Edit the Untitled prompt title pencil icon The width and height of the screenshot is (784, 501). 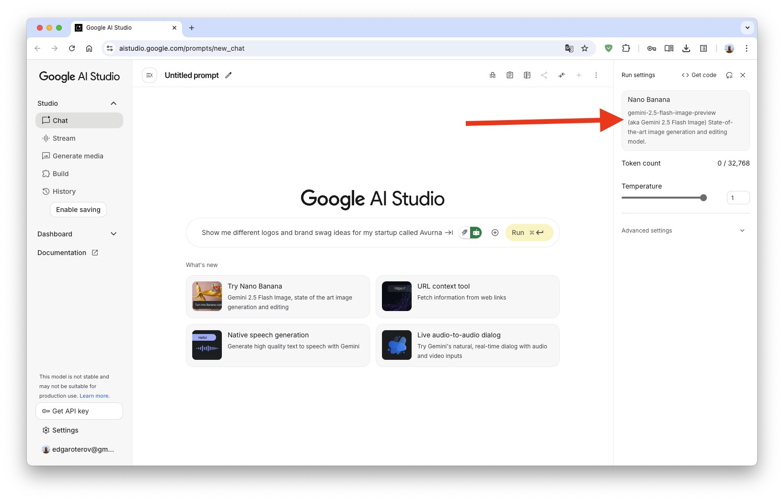pos(229,75)
